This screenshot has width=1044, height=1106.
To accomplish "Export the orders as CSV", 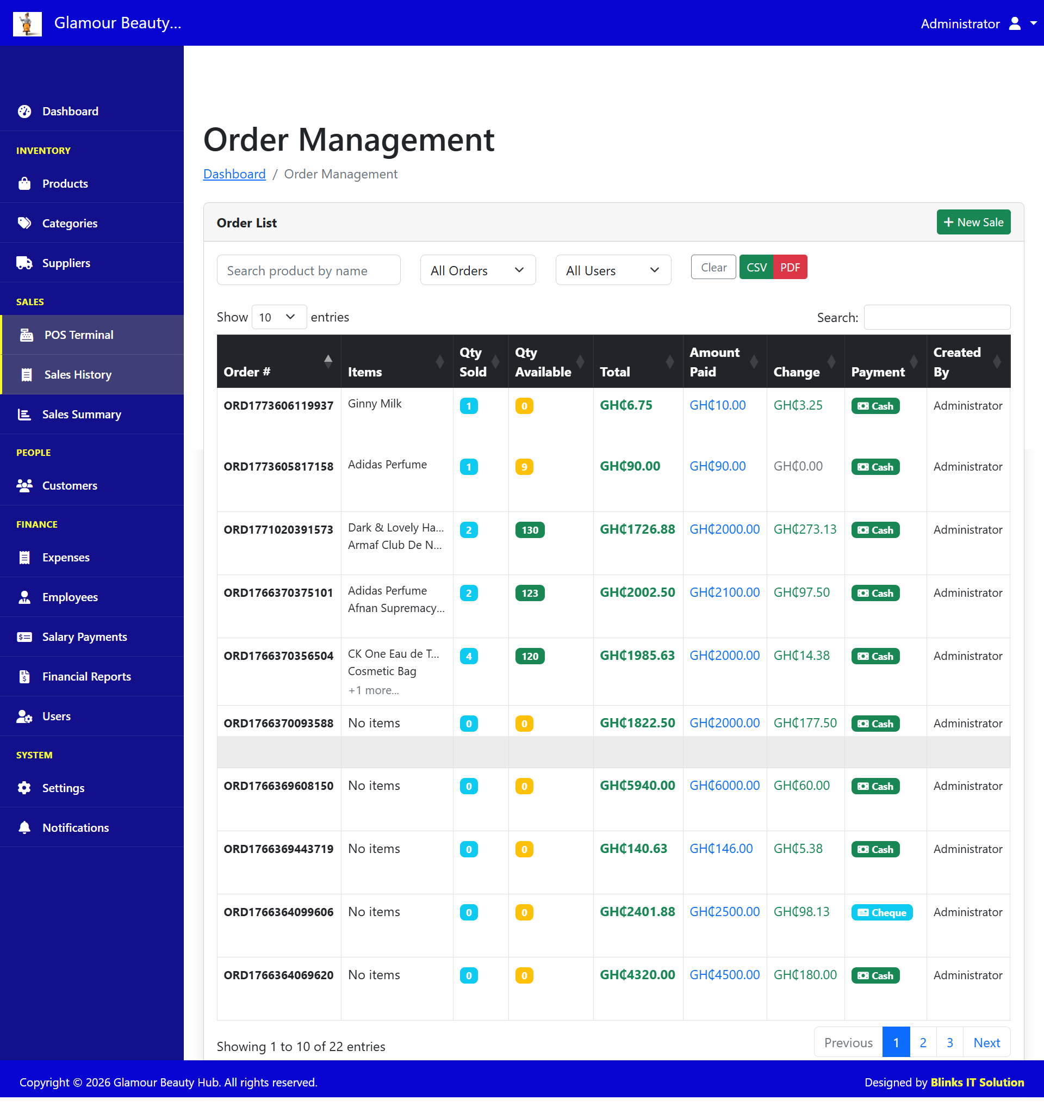I will [x=756, y=267].
